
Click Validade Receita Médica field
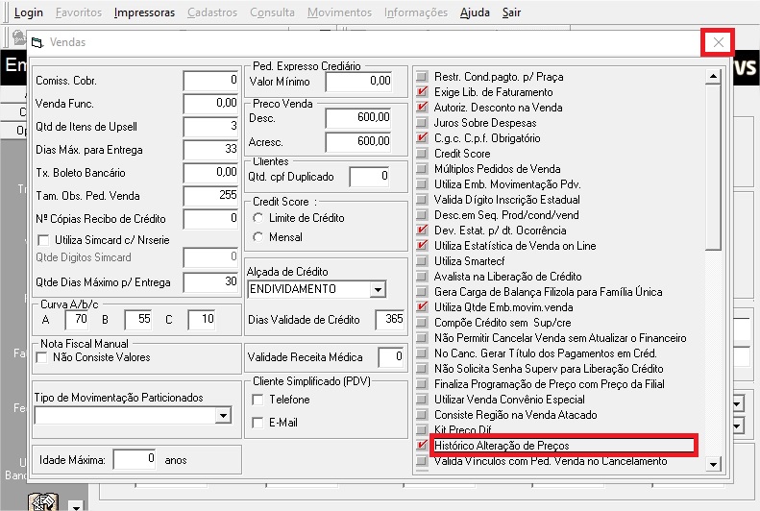391,357
